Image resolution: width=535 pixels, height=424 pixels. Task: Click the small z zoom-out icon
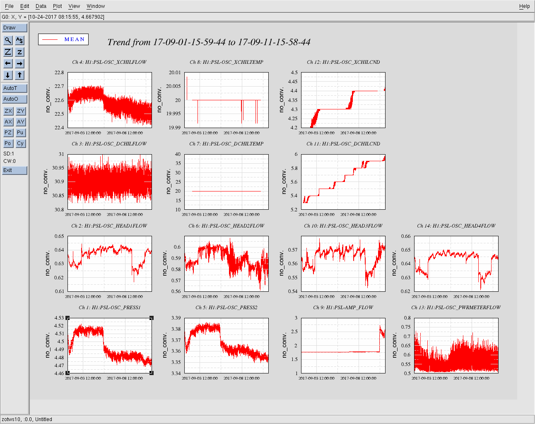[x=20, y=52]
